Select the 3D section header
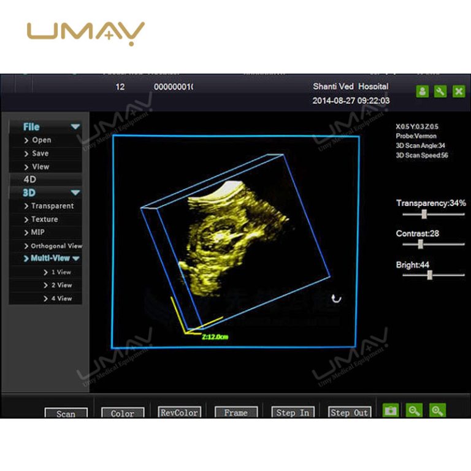471x471 pixels. click(45, 193)
